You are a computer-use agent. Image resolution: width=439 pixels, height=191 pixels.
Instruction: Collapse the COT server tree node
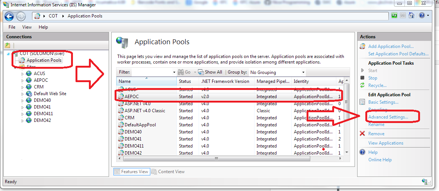[8, 54]
